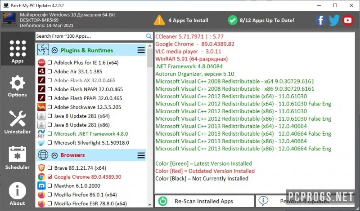Click the Plugins & Runtimes puzzle icon
360x211 pixels.
(x=43, y=49)
